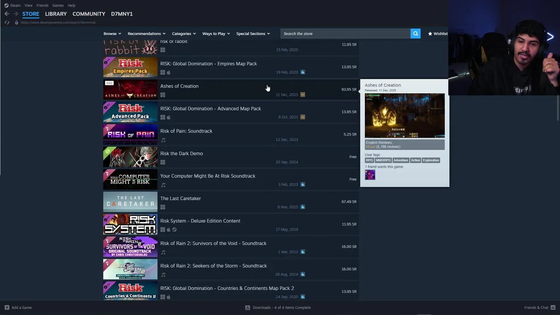The height and width of the screenshot is (315, 560).
Task: Click Deck icon beside 24 Sep, 2020
Action: (x=303, y=297)
